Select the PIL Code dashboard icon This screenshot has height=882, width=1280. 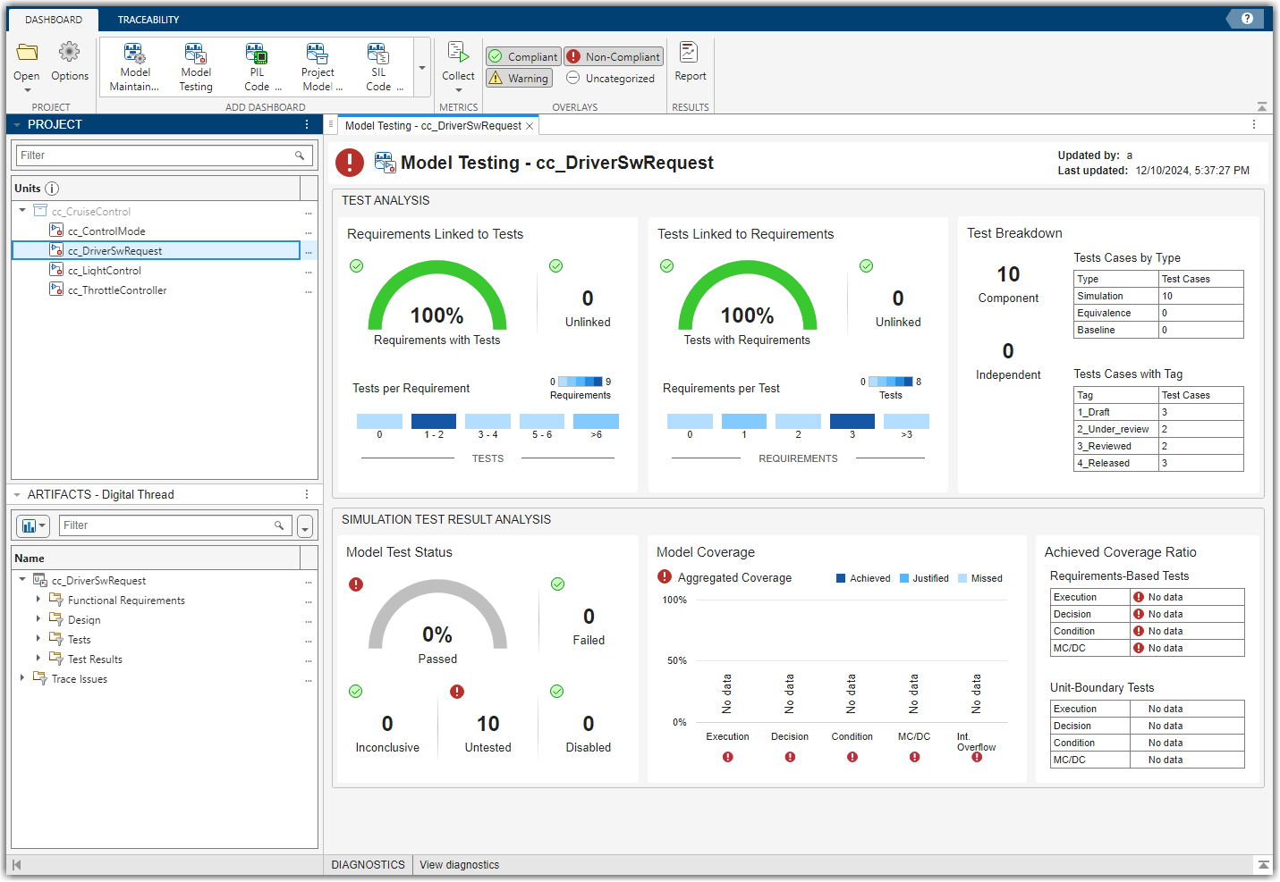click(257, 55)
